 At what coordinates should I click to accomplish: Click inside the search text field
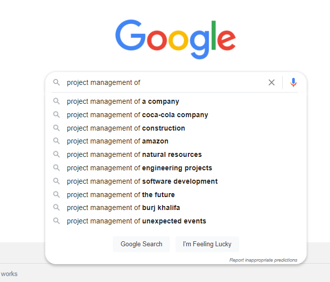pyautogui.click(x=164, y=82)
